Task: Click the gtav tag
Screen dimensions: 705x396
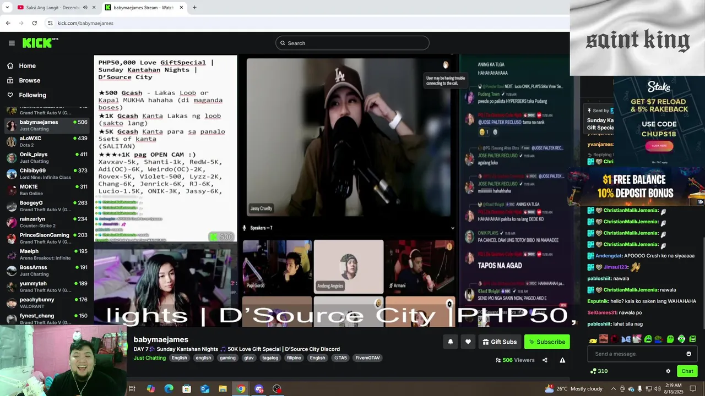Action: (x=249, y=358)
